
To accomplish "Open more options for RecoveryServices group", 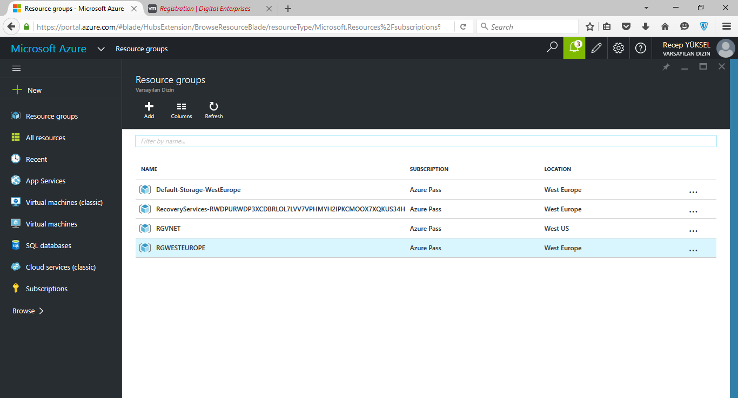I will tap(693, 211).
